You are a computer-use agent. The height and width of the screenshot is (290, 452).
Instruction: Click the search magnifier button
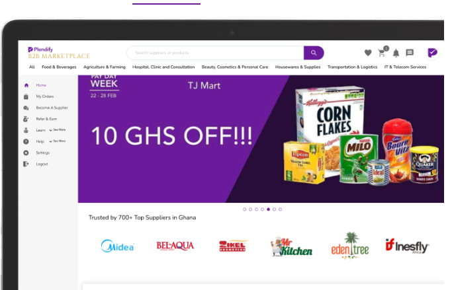[x=313, y=53]
